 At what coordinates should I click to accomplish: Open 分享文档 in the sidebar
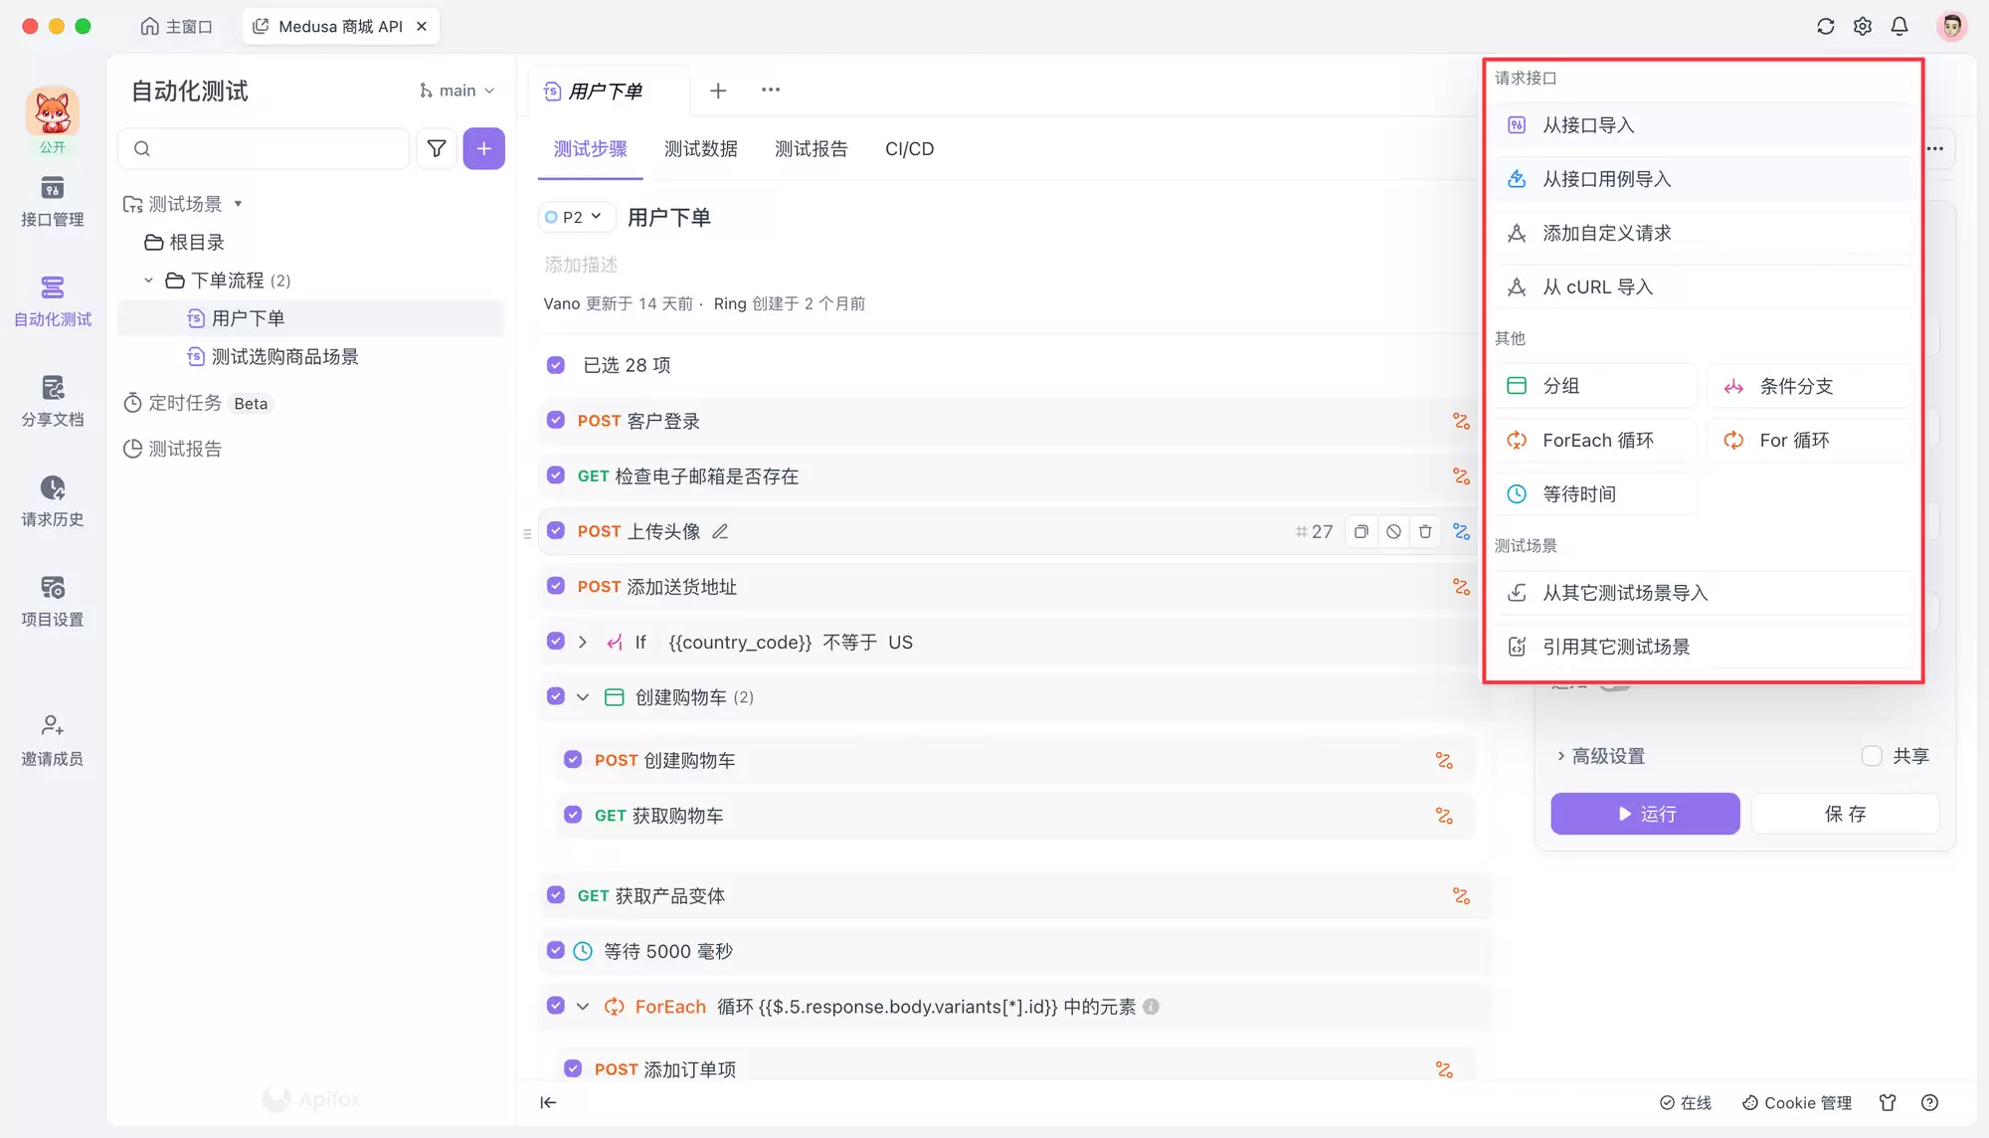tap(53, 402)
